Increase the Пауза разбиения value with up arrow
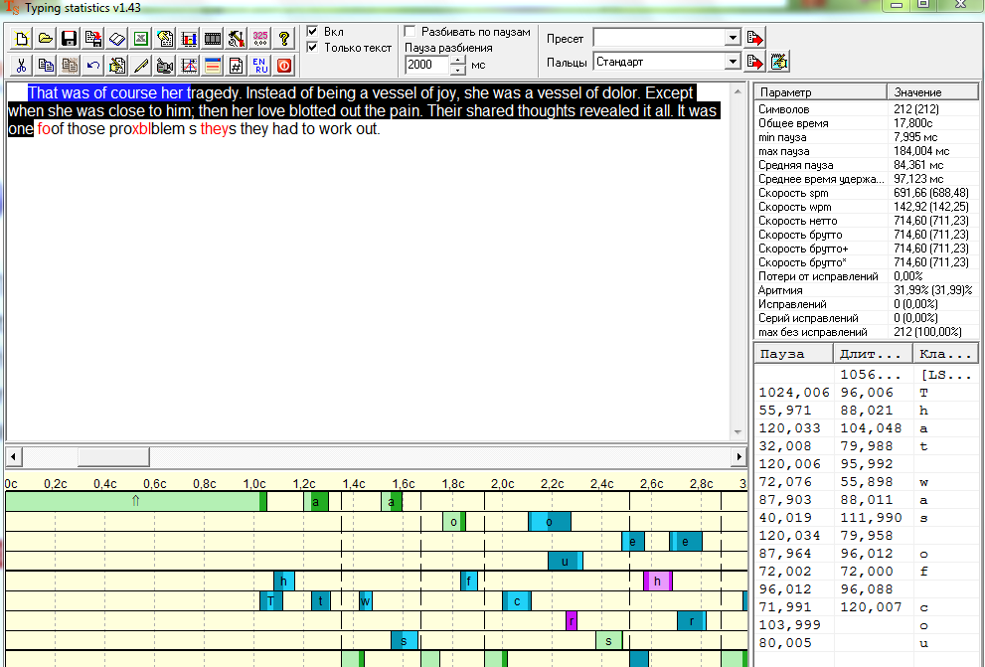This screenshot has width=985, height=667. click(x=458, y=61)
